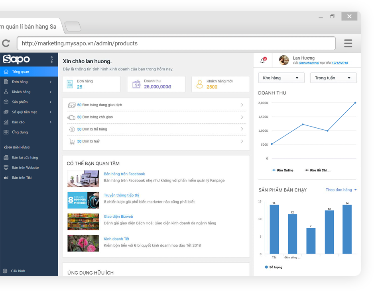Click the 2,000K peak point on revenue chart
Image resolution: width=374 pixels, height=291 pixels.
355,103
